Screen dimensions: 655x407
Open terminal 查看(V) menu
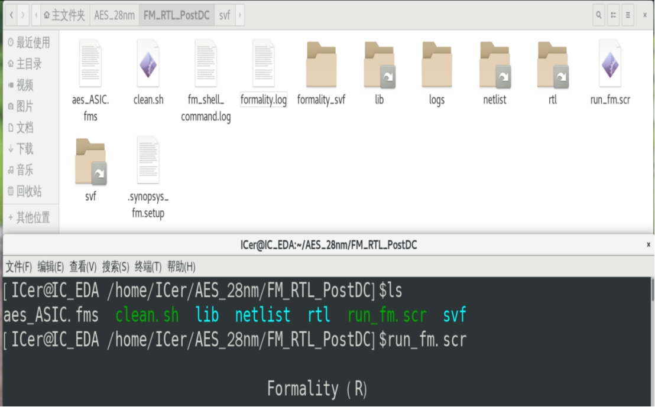(83, 267)
